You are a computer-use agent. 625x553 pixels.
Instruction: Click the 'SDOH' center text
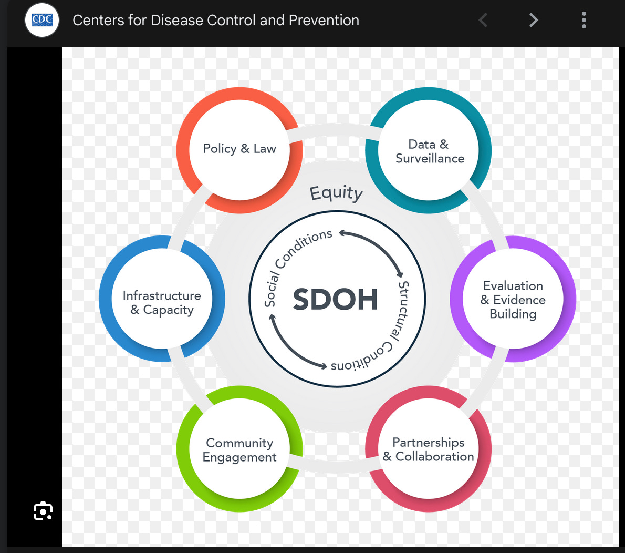point(335,299)
